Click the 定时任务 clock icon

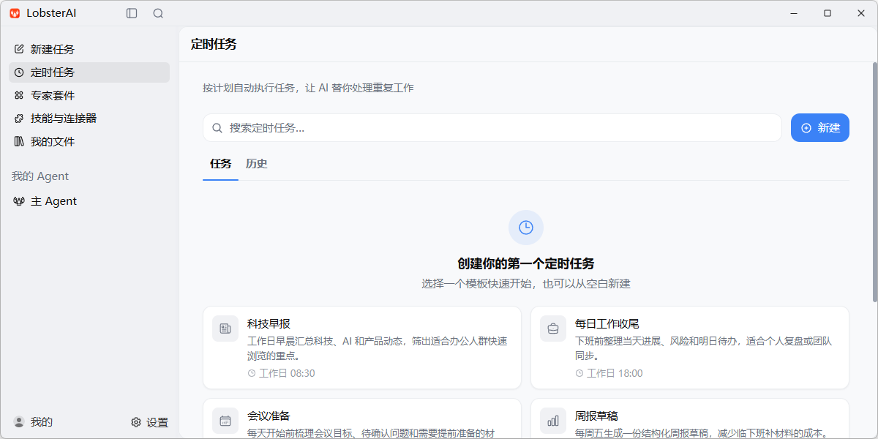click(x=19, y=72)
